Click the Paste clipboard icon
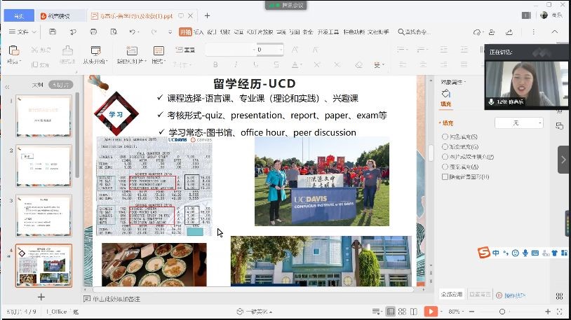Viewport: 571px width, 320px height. coord(13,50)
